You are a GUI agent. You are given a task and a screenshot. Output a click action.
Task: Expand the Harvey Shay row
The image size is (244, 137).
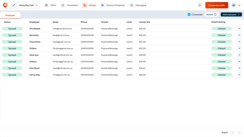[239, 75]
